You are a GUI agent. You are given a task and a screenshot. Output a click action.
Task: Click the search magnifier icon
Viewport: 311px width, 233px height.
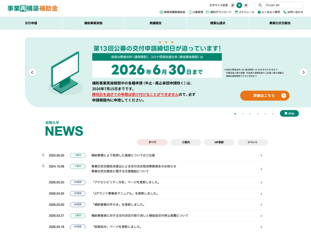tap(260, 5)
